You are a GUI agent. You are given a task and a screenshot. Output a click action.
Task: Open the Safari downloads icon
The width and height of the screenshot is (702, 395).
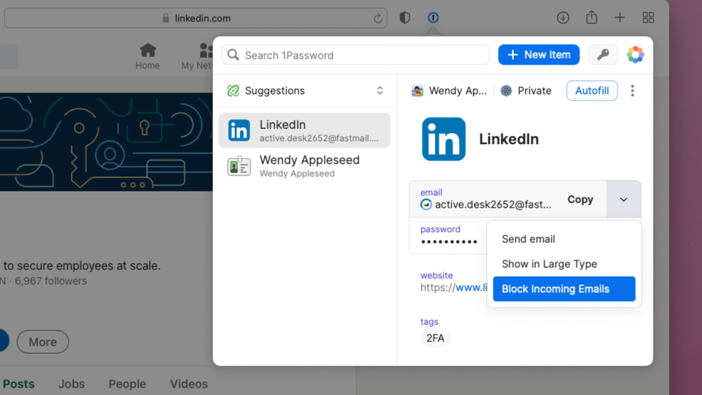point(563,18)
